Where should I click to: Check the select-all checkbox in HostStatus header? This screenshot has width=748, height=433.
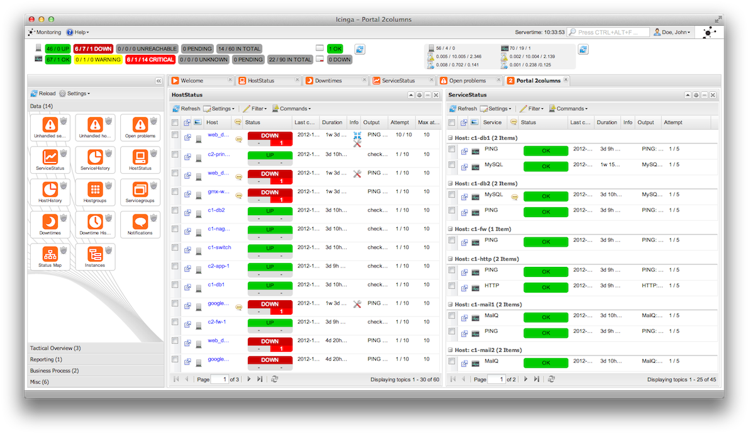(175, 122)
